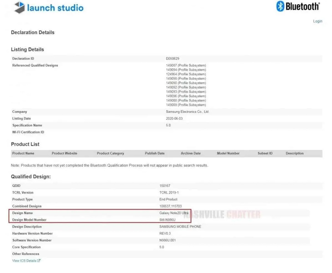Click the Archive Date column header
Screen dimensions: 332x273
[x=191, y=153]
